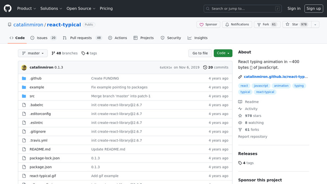This screenshot has width=327, height=184.
Task: Open the star list dropdown arrow
Action: click(315, 25)
